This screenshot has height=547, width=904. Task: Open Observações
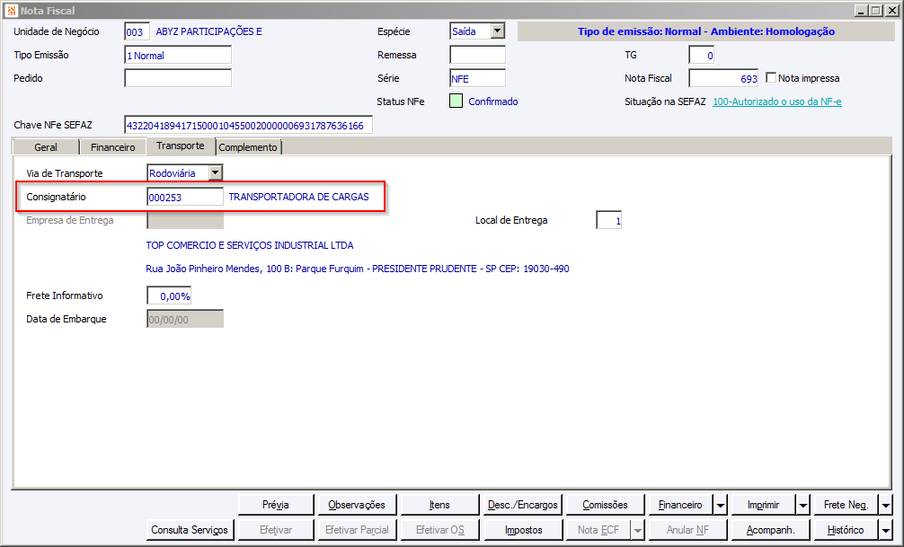click(x=357, y=505)
